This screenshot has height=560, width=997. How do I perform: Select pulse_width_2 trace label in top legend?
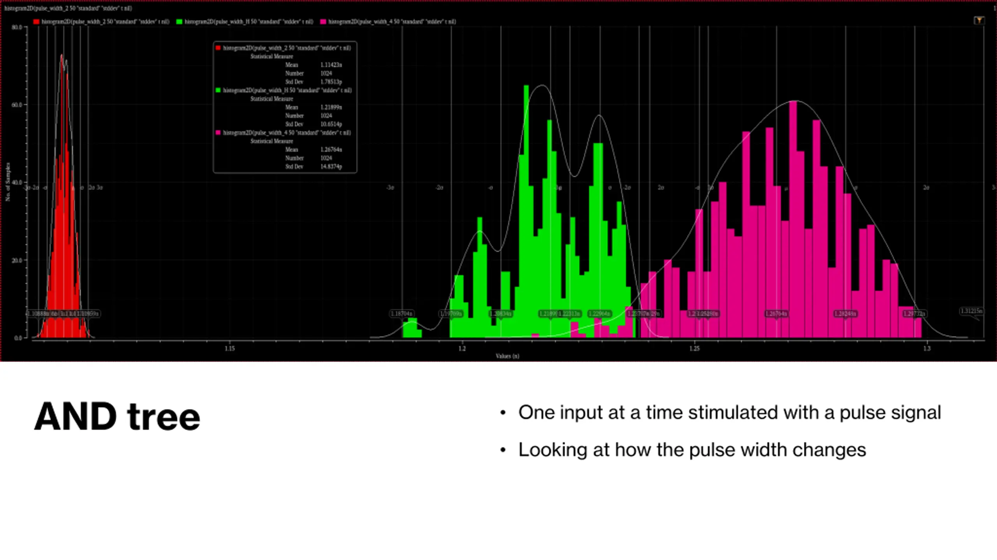click(x=106, y=22)
